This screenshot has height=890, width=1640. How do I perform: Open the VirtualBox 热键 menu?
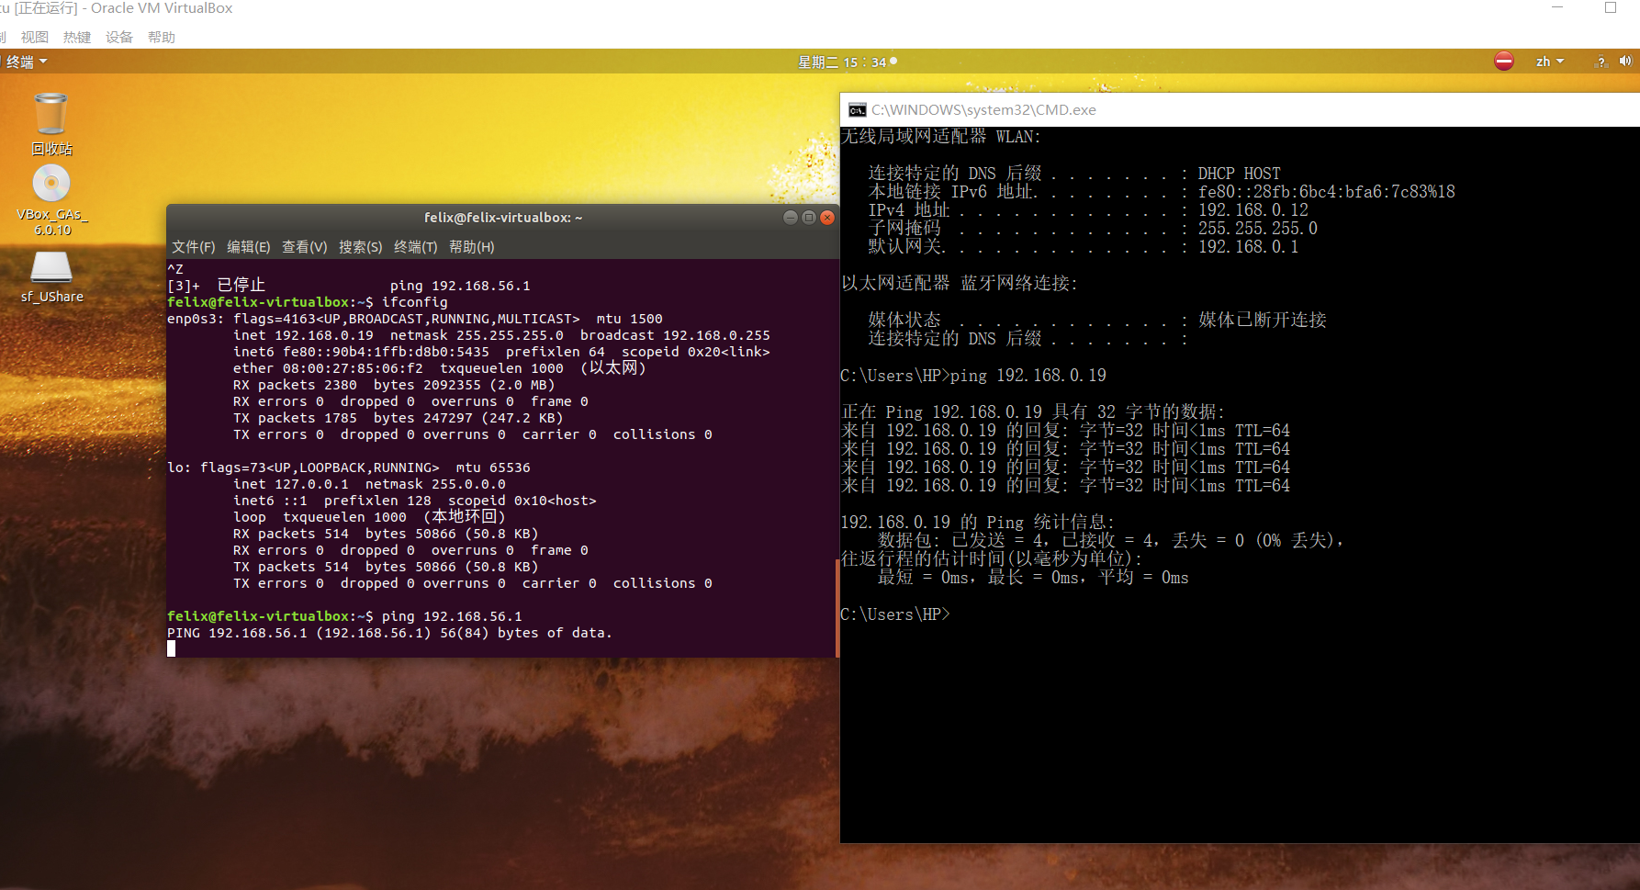click(76, 37)
